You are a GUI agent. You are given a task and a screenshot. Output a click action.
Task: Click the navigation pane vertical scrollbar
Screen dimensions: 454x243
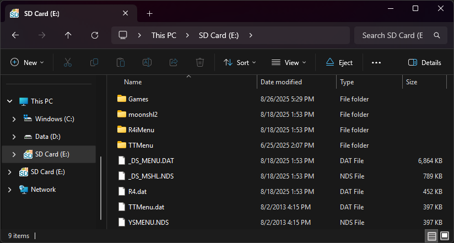101,188
